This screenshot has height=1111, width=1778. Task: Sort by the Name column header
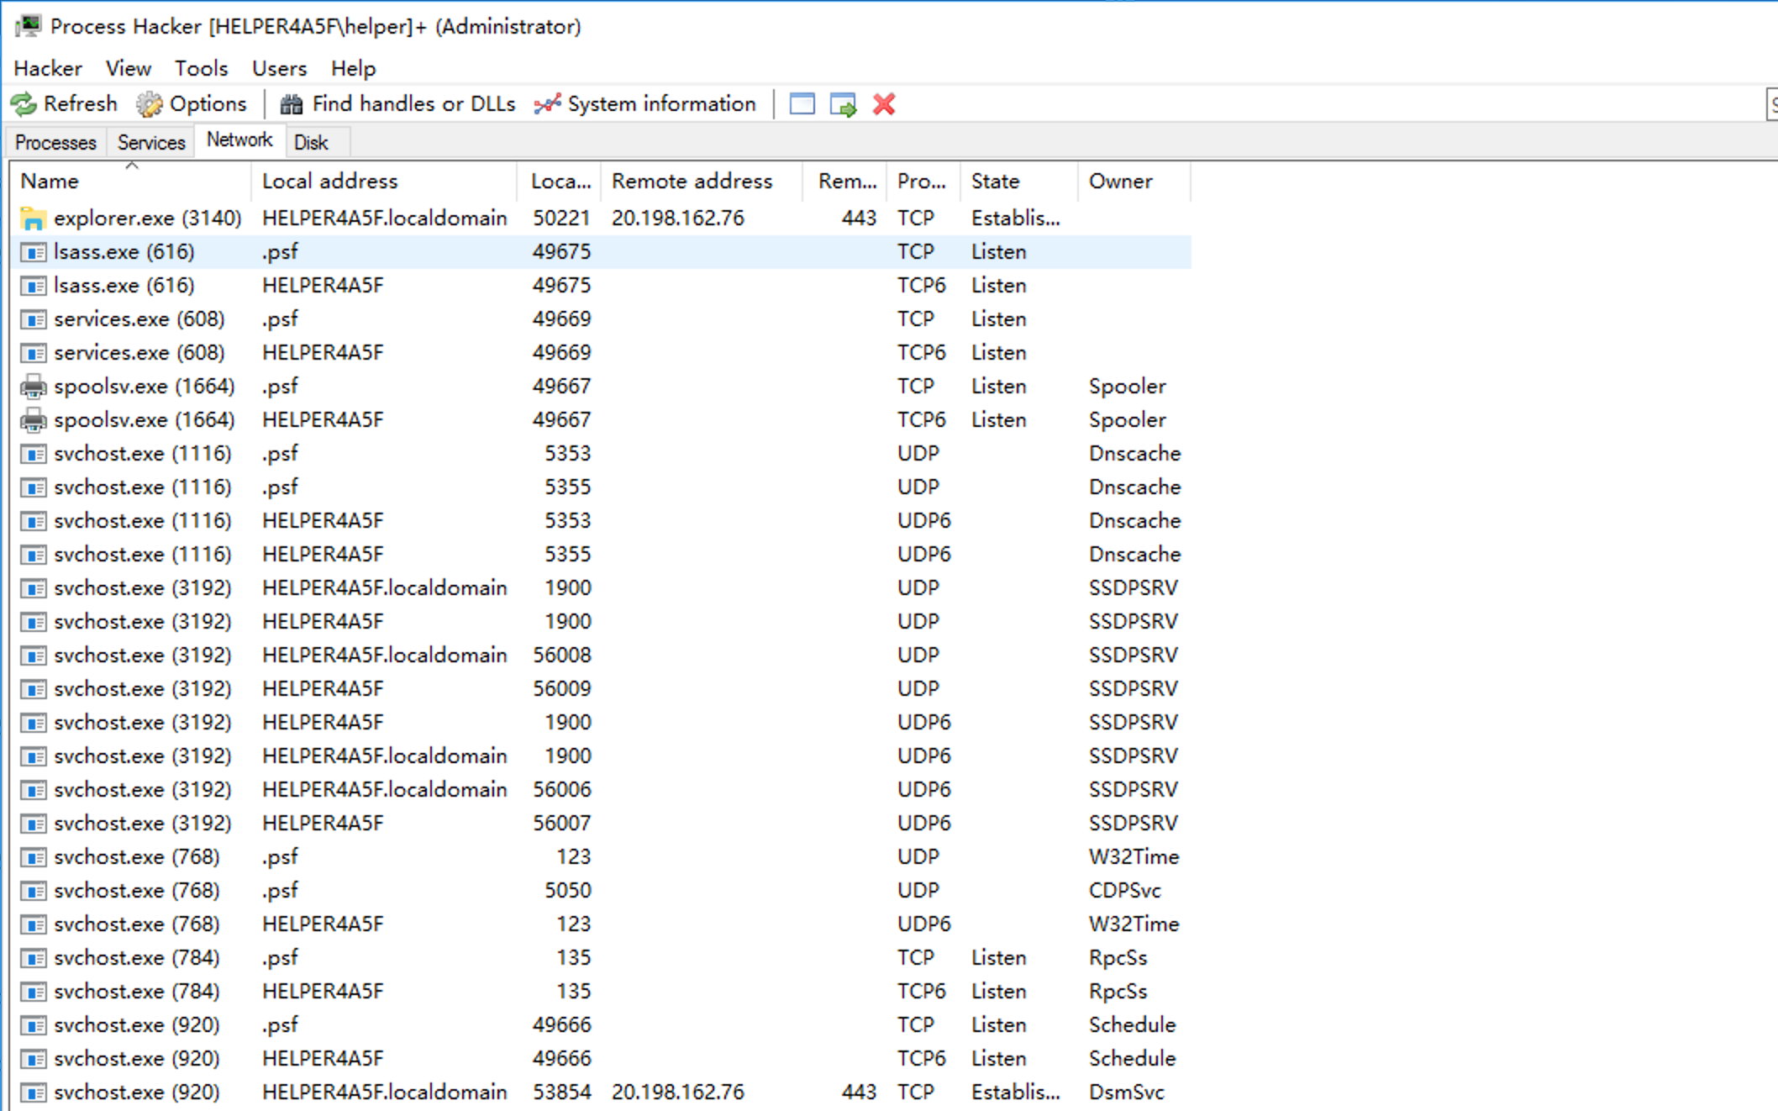coord(50,181)
